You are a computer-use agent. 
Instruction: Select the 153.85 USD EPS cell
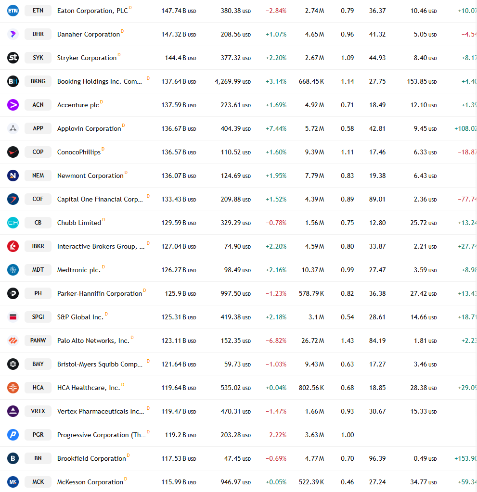(x=422, y=82)
